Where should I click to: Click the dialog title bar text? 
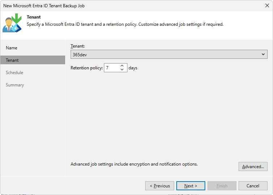tap(44, 6)
